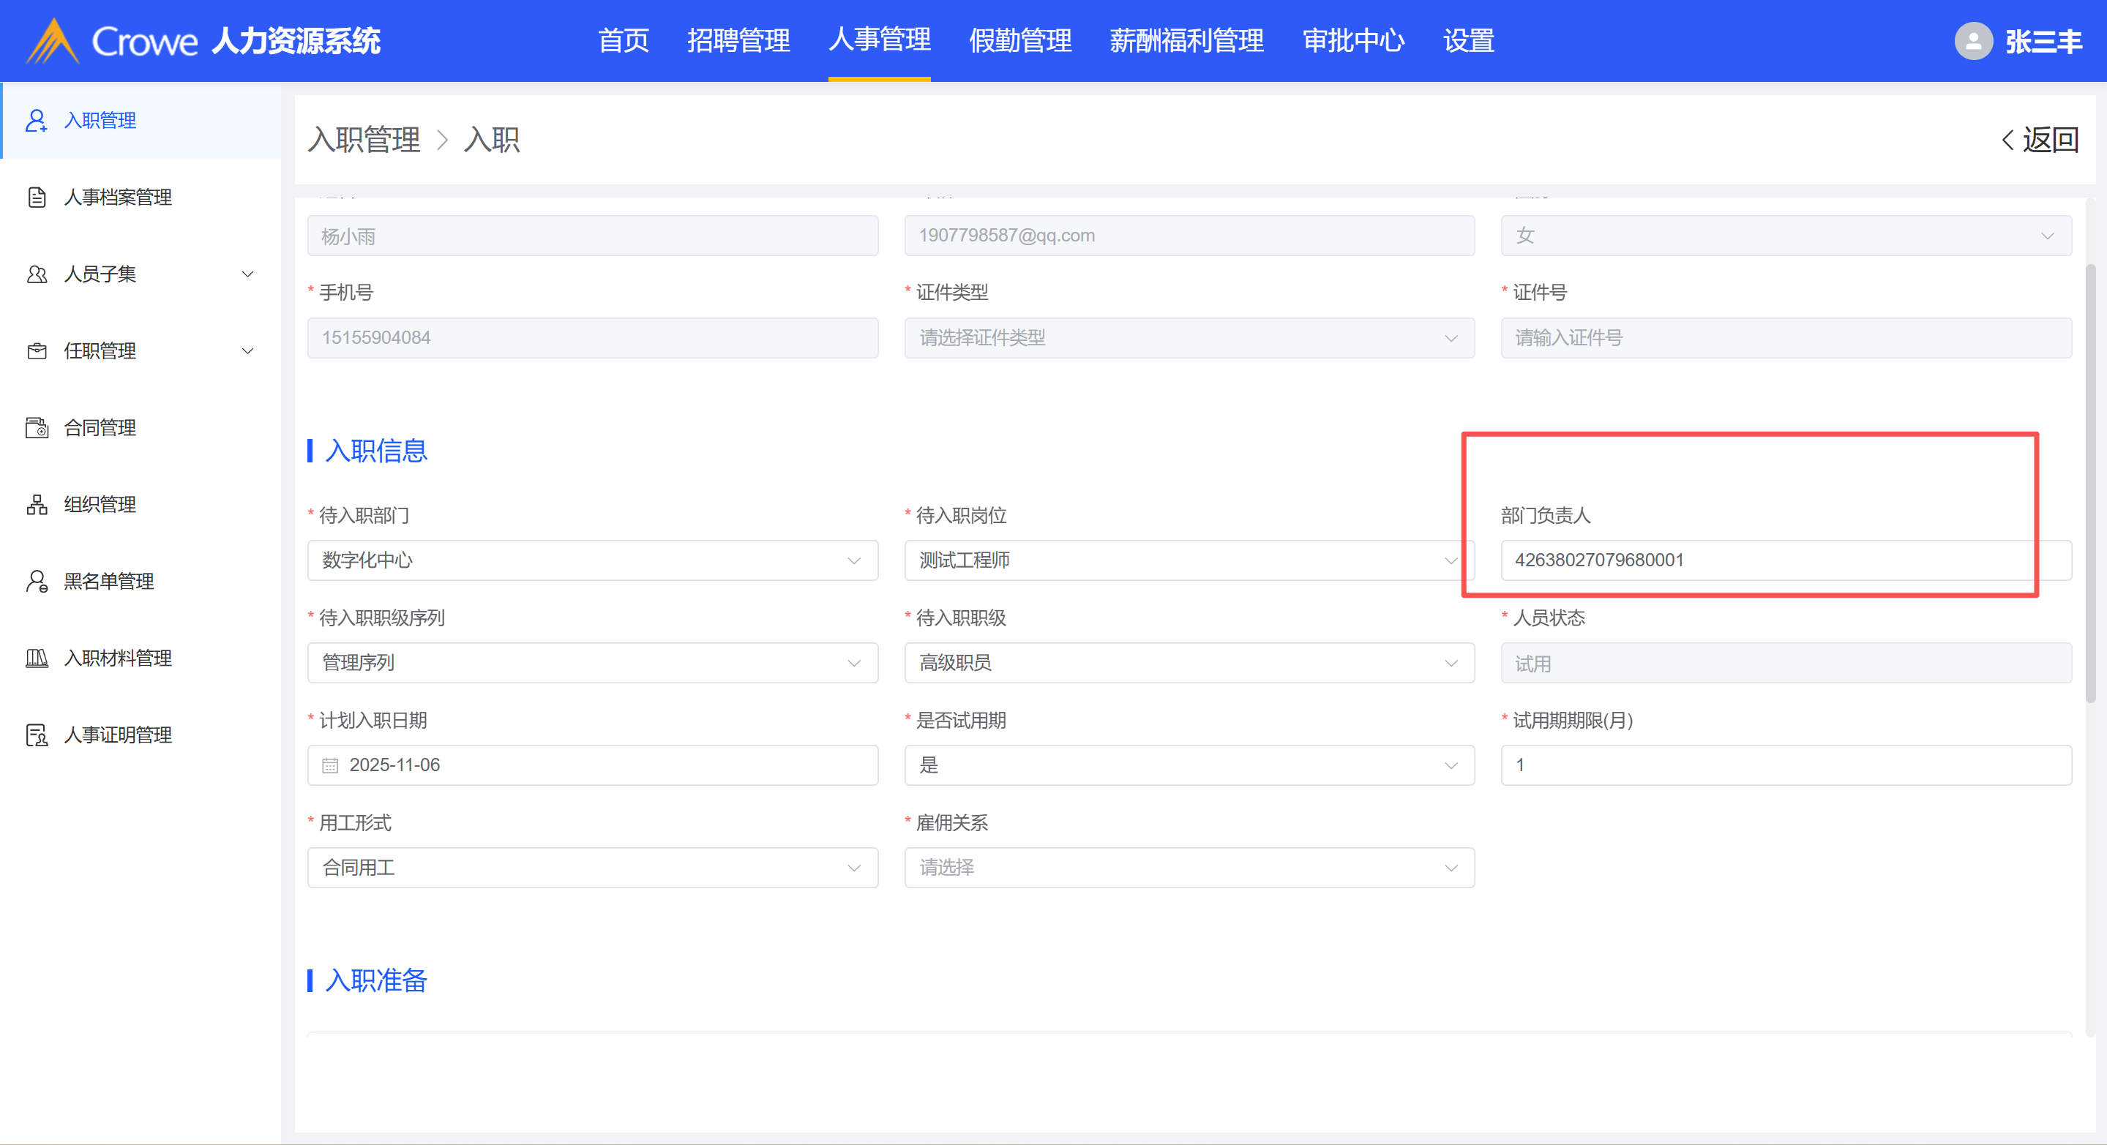Click the 入职材料管理 books icon
The height and width of the screenshot is (1145, 2107).
[x=36, y=658]
